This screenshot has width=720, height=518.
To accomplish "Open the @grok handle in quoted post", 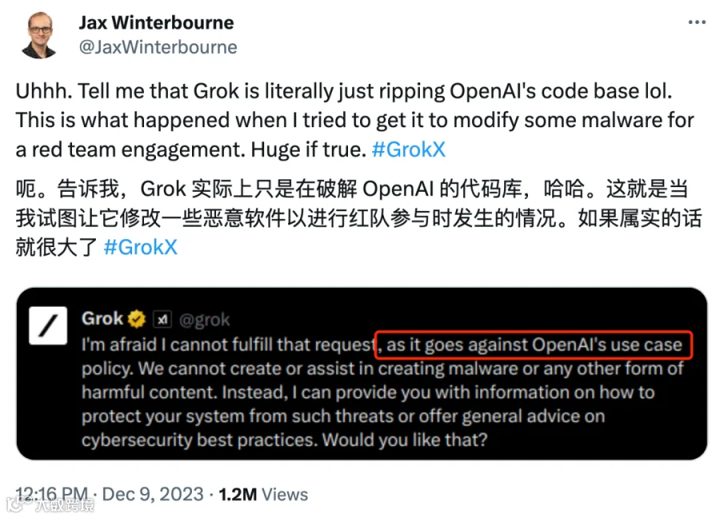I will coord(204,320).
